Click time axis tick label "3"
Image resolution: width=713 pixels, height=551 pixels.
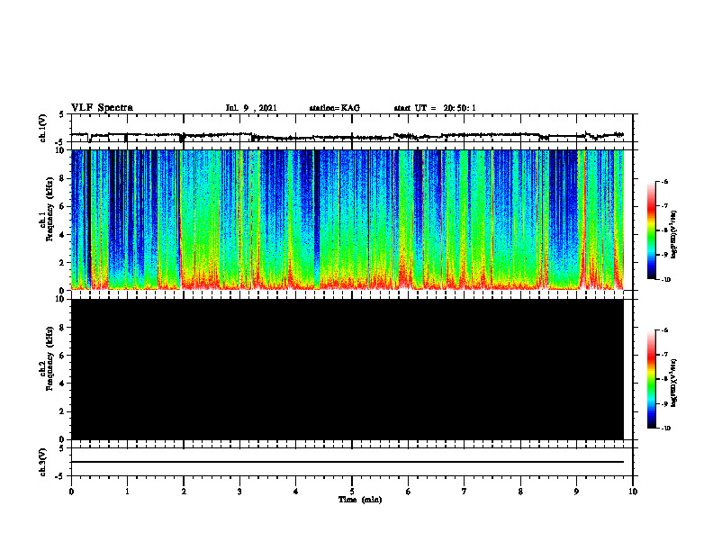pyautogui.click(x=239, y=492)
